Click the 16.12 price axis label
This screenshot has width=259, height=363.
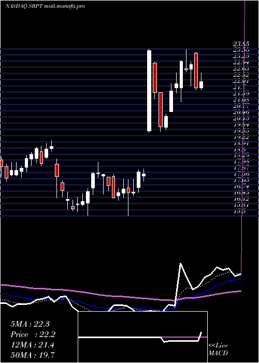tap(241, 199)
